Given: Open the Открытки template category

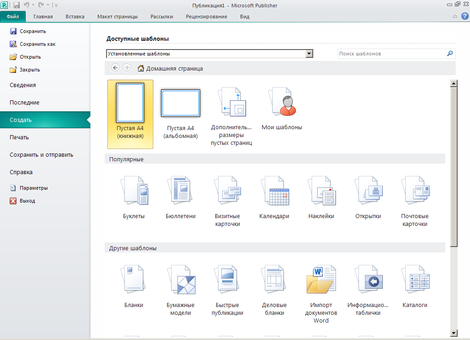Looking at the screenshot, I should [x=368, y=198].
